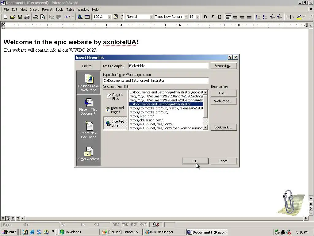Toggle Underline formatting
This screenshot has width=314, height=236.
(x=219, y=17)
